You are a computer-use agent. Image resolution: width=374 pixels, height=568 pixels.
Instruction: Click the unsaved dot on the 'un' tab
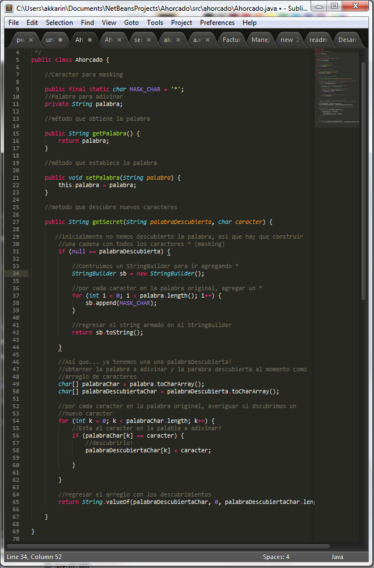click(x=61, y=40)
